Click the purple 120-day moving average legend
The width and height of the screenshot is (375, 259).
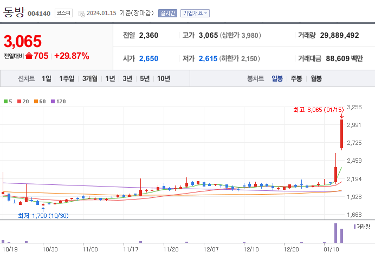(59, 102)
